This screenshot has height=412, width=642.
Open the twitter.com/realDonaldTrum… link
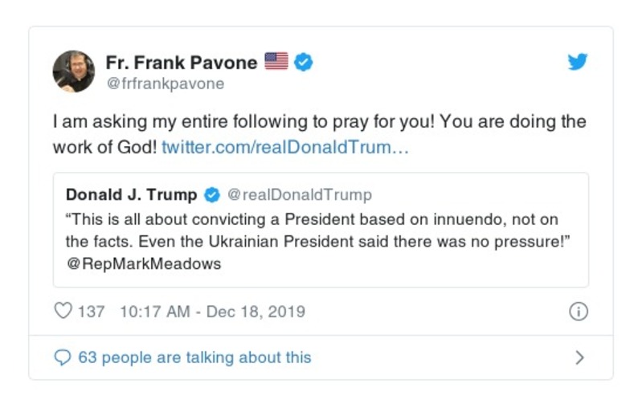285,149
